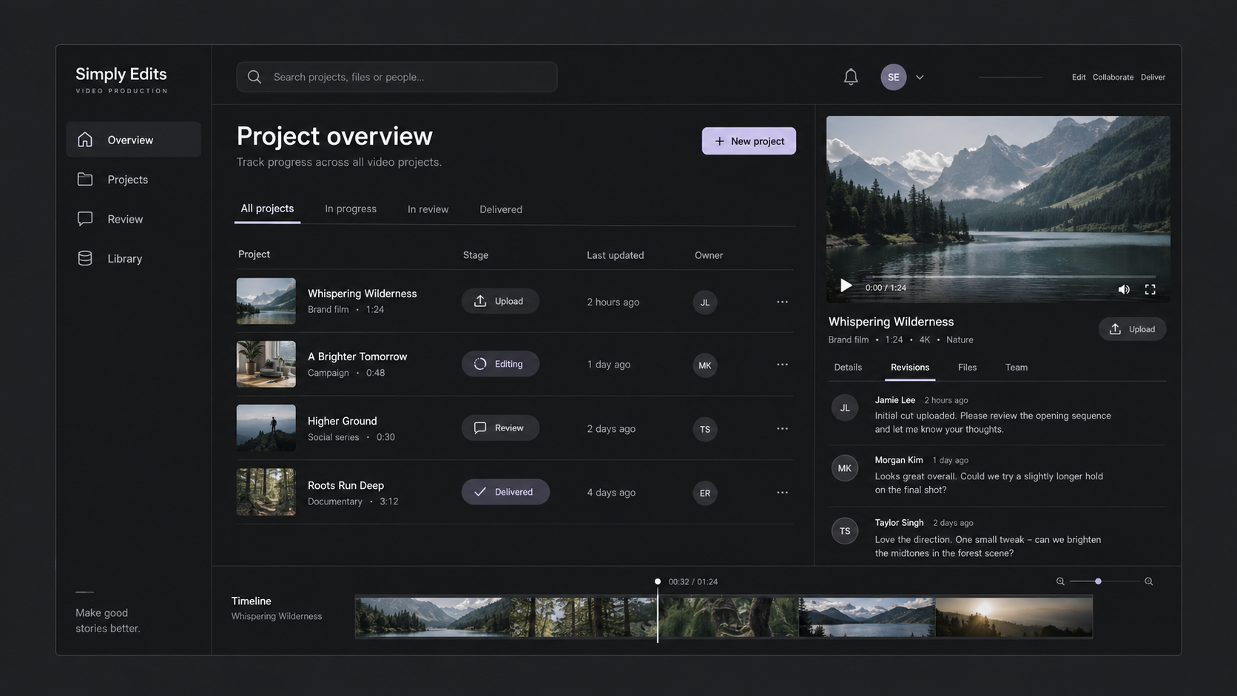The height and width of the screenshot is (696, 1237).
Task: Click the Stage column header
Action: point(476,255)
